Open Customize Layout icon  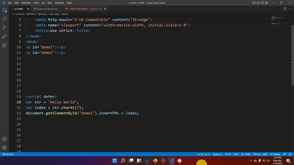(x=266, y=3)
